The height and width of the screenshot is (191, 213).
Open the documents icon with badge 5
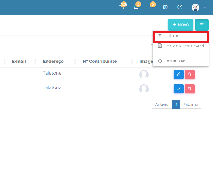(150, 7)
